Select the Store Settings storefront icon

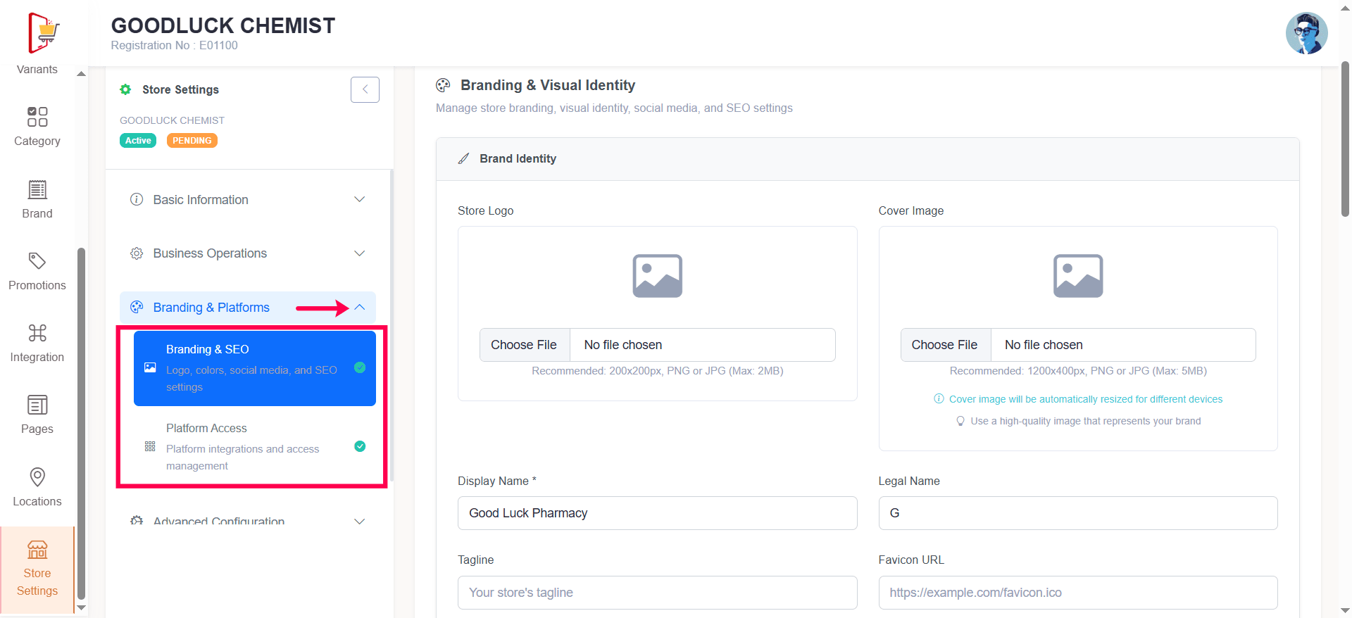(x=37, y=550)
